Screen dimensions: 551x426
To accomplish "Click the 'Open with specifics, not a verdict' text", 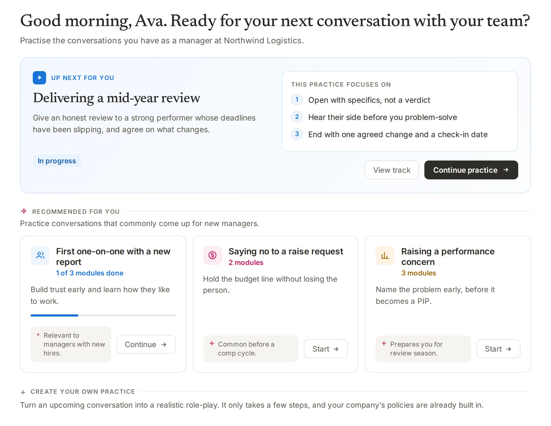I will click(x=369, y=100).
